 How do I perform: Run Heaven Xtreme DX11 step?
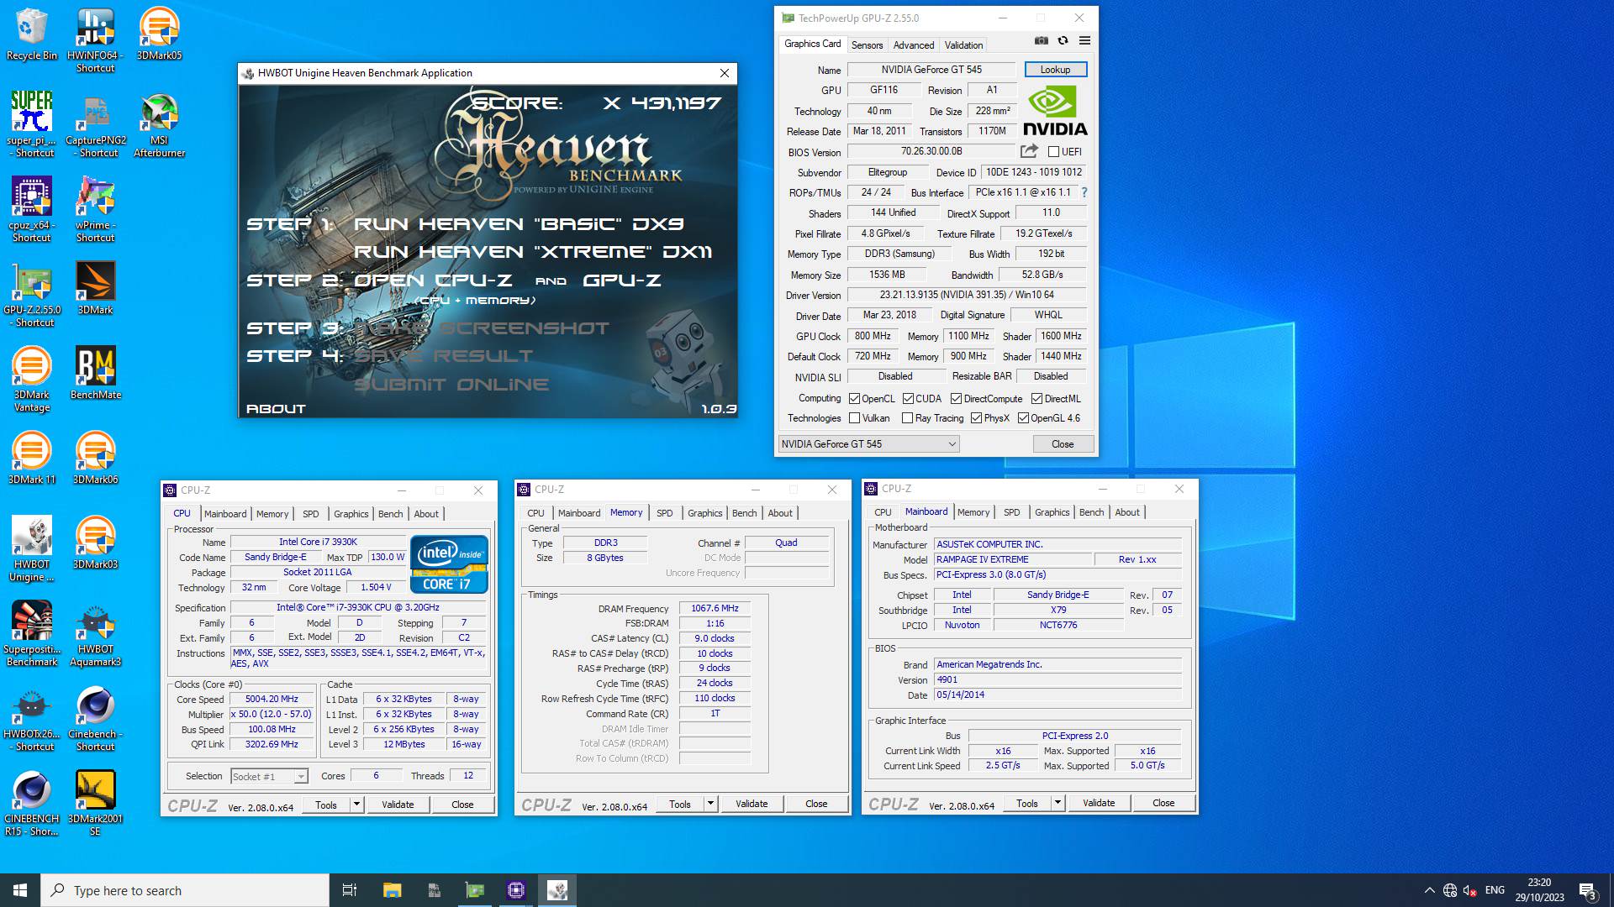(533, 252)
